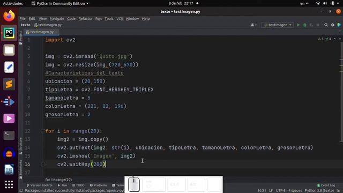The image size is (343, 193).
Task: Open the Run menu
Action: [x=99, y=19]
